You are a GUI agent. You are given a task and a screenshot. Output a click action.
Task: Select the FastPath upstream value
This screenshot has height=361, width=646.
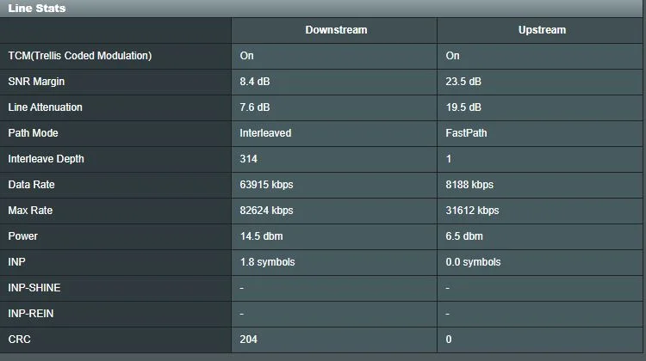(x=466, y=133)
